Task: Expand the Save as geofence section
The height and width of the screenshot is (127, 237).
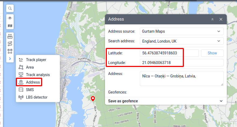Action: [166, 101]
